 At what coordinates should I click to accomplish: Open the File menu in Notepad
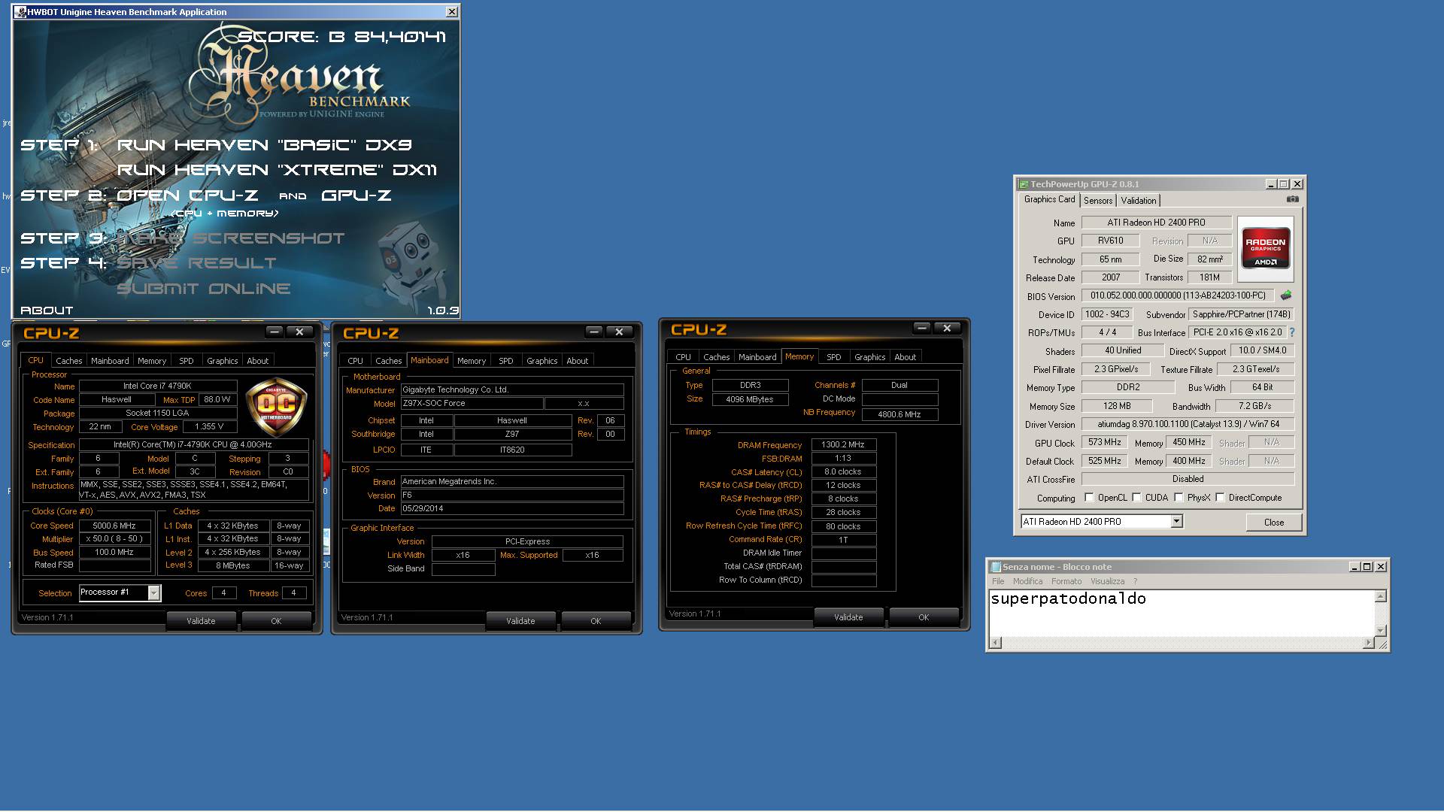tap(998, 581)
